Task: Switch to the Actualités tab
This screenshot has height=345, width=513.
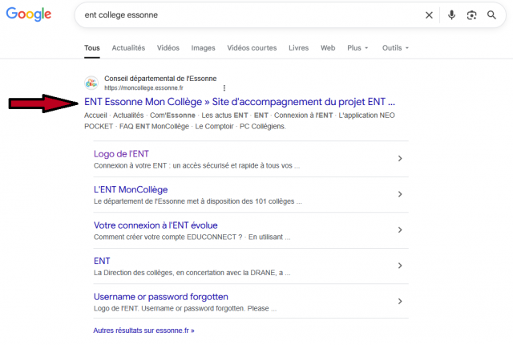Action: pyautogui.click(x=128, y=48)
